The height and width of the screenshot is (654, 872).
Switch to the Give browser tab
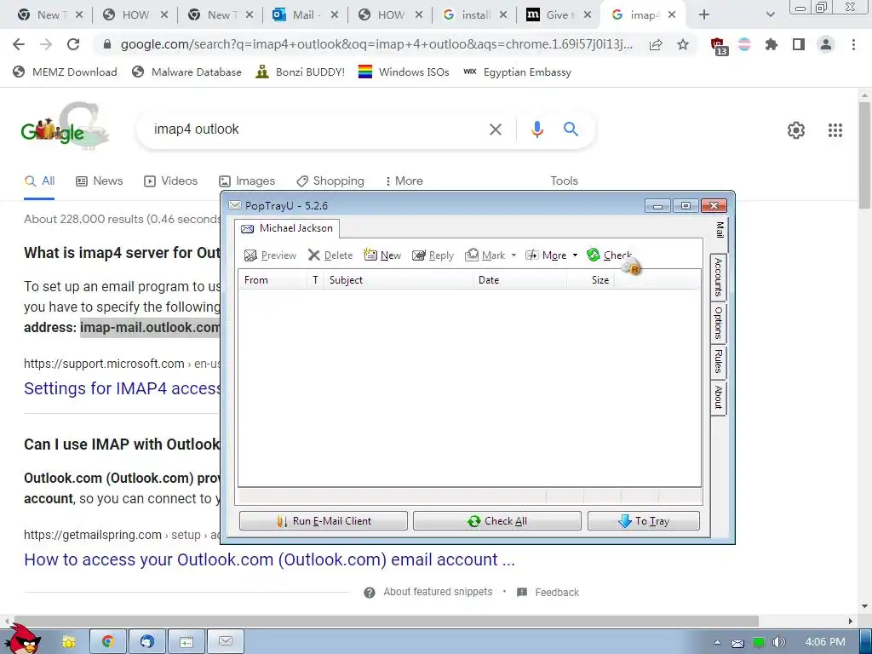[559, 15]
